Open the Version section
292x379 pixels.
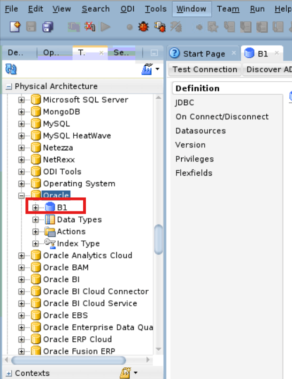(x=190, y=145)
